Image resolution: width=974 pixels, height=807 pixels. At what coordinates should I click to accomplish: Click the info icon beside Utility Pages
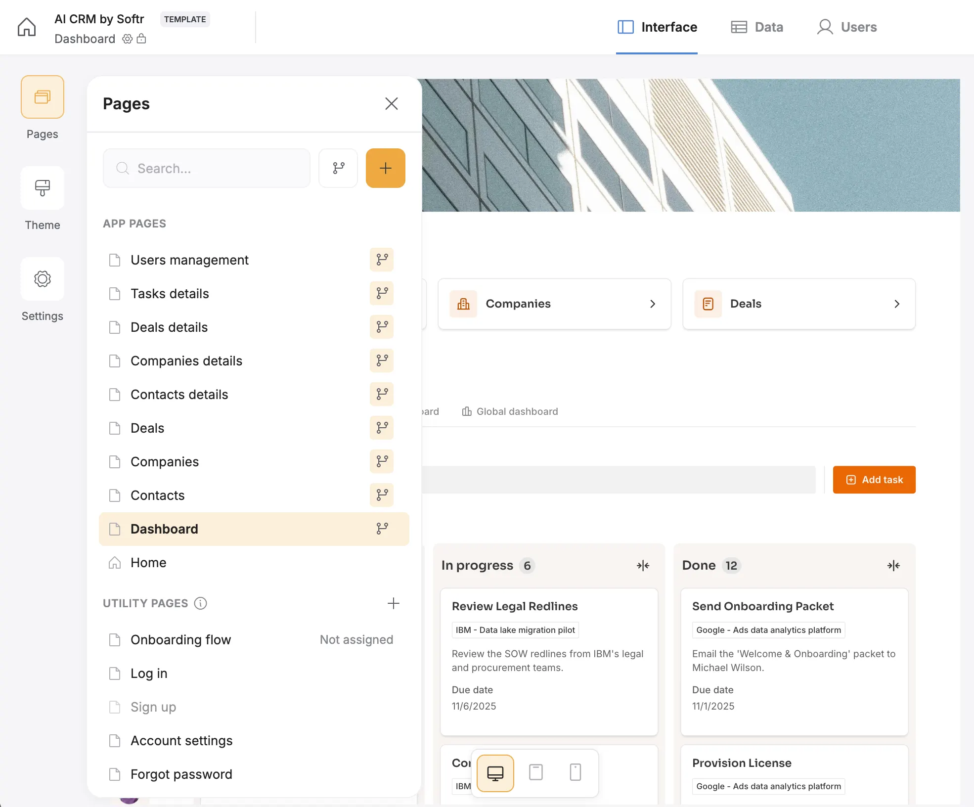(x=201, y=603)
